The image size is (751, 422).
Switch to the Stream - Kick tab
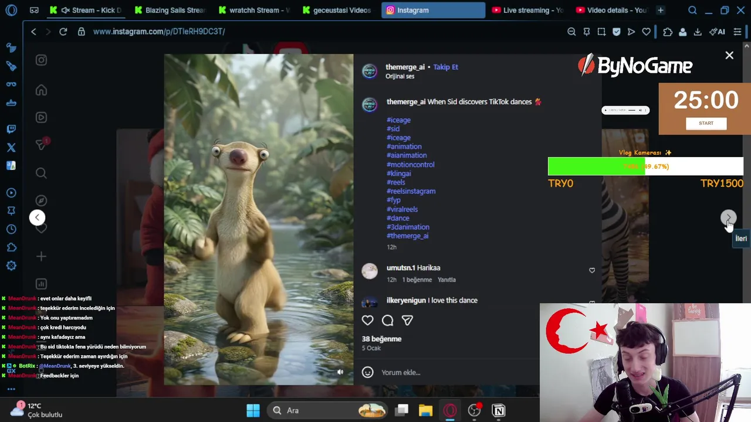pos(87,10)
